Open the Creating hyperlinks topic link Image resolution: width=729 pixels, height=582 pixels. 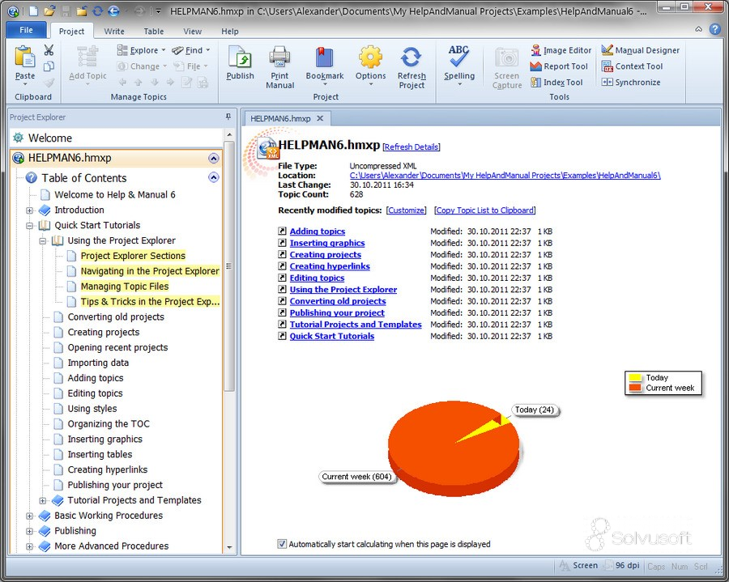[330, 266]
